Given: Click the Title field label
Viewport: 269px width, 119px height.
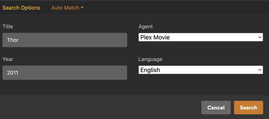Looking at the screenshot, I should tap(8, 26).
